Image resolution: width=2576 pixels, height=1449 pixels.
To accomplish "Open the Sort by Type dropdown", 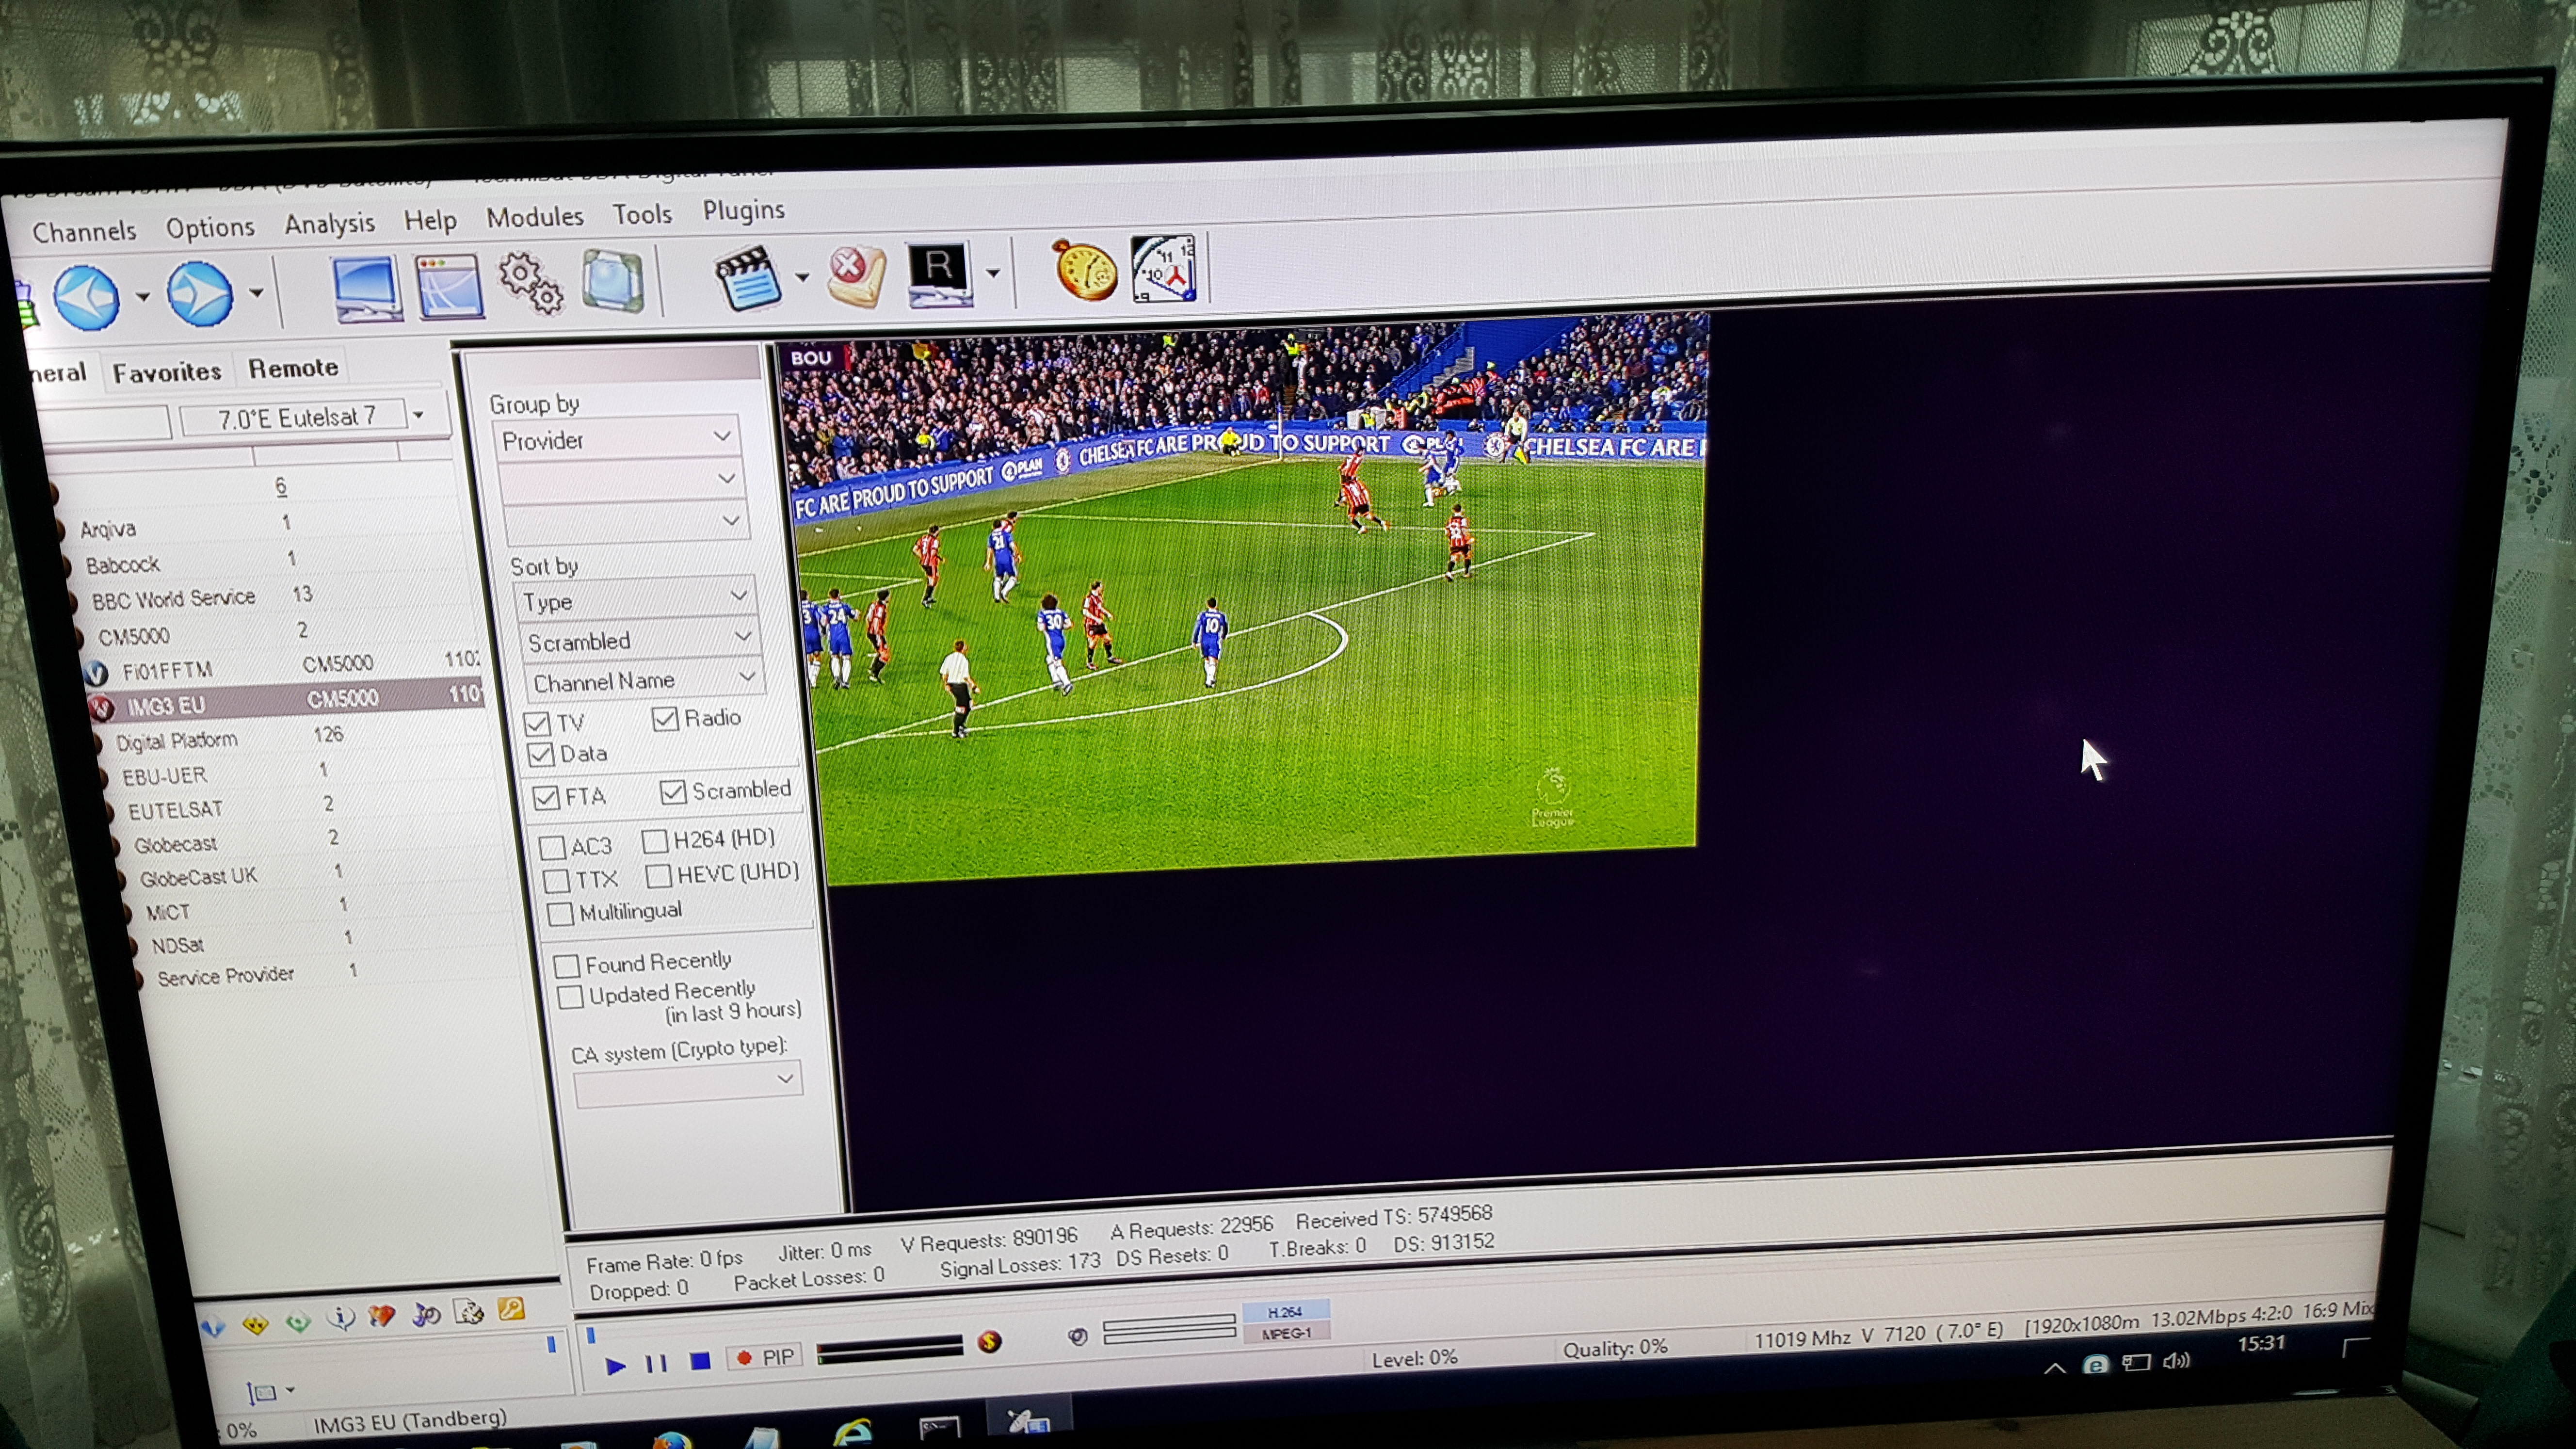I will point(636,598).
